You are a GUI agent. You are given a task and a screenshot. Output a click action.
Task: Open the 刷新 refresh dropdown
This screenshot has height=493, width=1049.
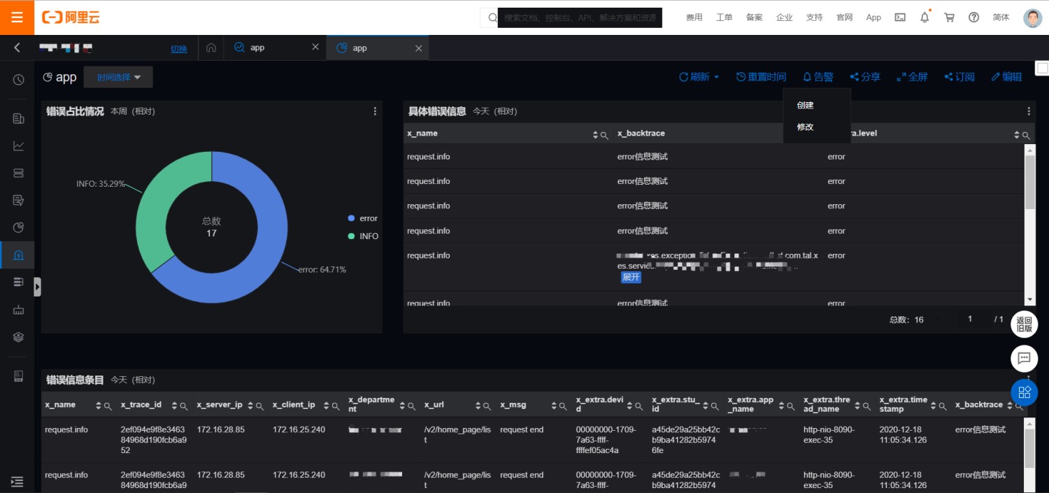pyautogui.click(x=699, y=77)
